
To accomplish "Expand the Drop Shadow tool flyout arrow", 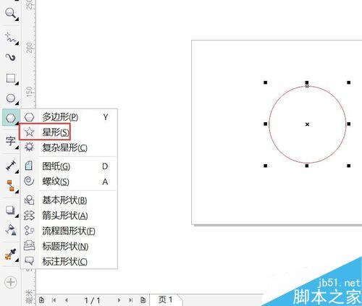I will pyautogui.click(x=17, y=216).
